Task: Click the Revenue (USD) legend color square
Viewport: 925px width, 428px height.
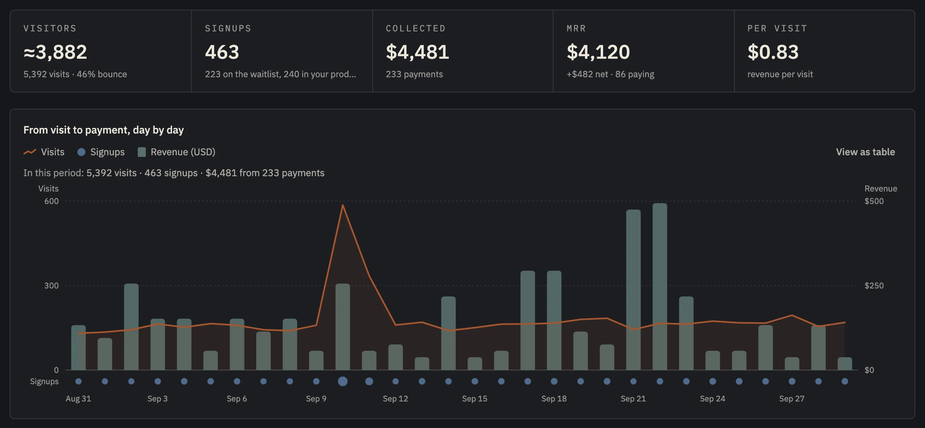Action: tap(142, 152)
